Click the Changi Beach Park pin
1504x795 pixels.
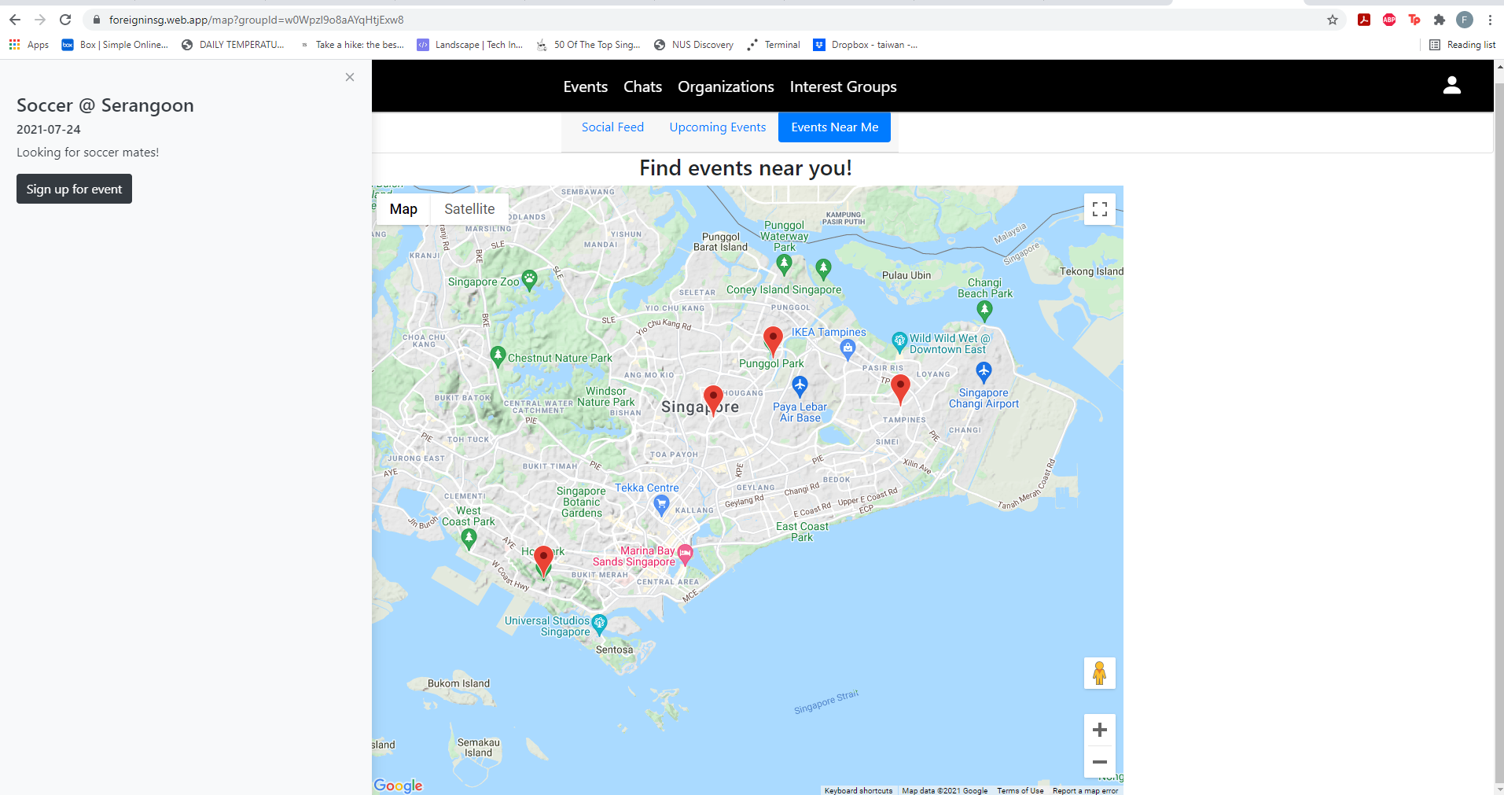tap(984, 311)
